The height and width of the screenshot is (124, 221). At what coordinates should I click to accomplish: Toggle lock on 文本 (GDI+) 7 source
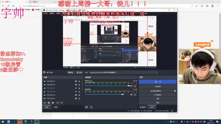pyautogui.click(x=79, y=81)
